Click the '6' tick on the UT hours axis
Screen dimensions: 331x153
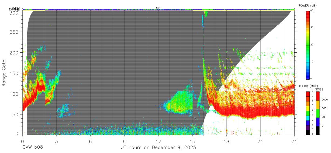point(90,141)
